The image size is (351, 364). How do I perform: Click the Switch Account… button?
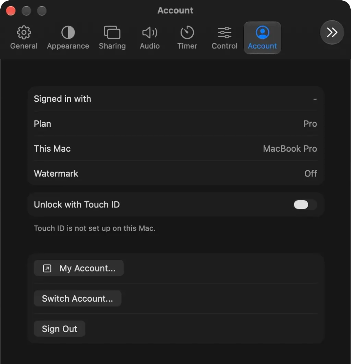click(x=78, y=298)
